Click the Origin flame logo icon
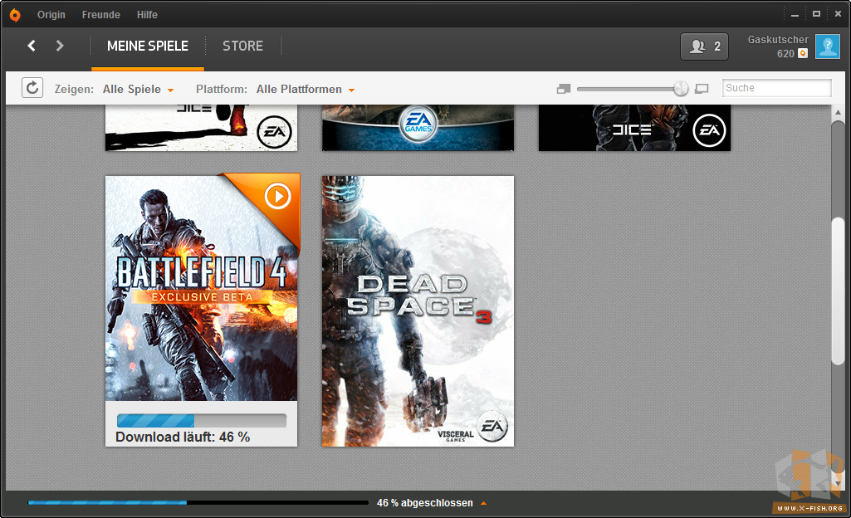 (x=15, y=15)
